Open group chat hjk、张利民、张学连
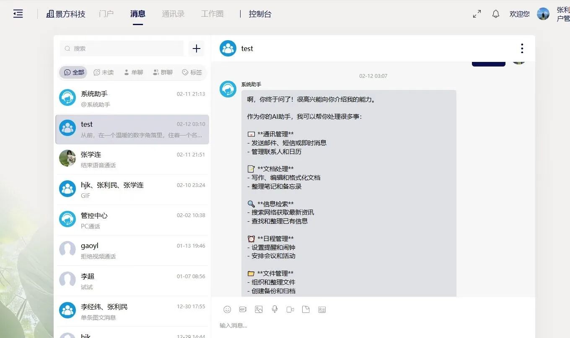The image size is (570, 338). coord(132,190)
